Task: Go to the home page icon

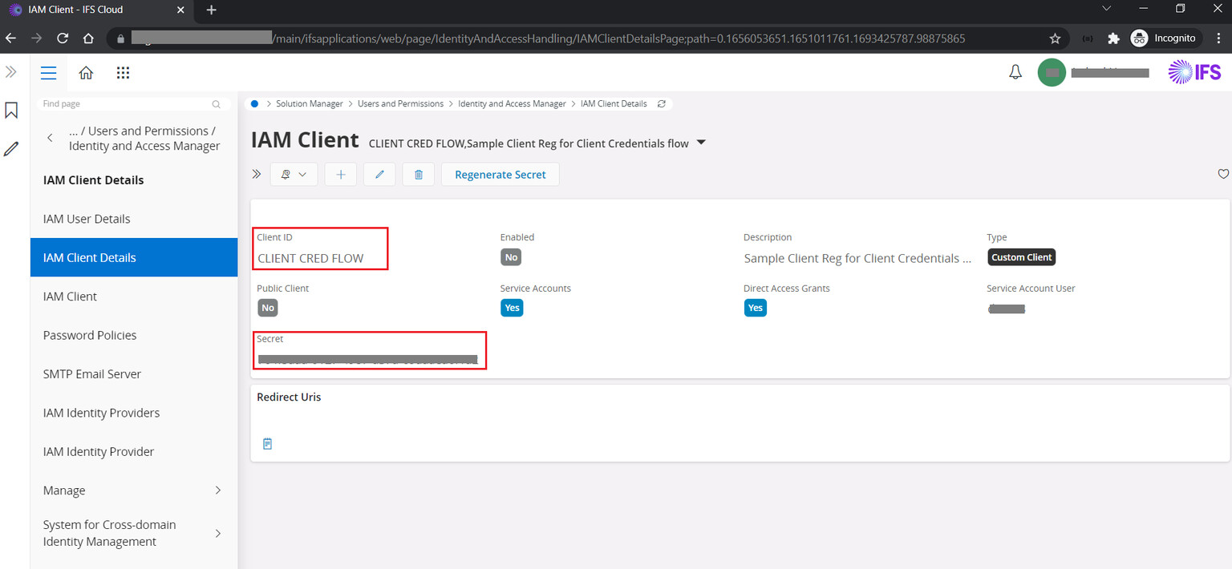Action: (x=86, y=73)
